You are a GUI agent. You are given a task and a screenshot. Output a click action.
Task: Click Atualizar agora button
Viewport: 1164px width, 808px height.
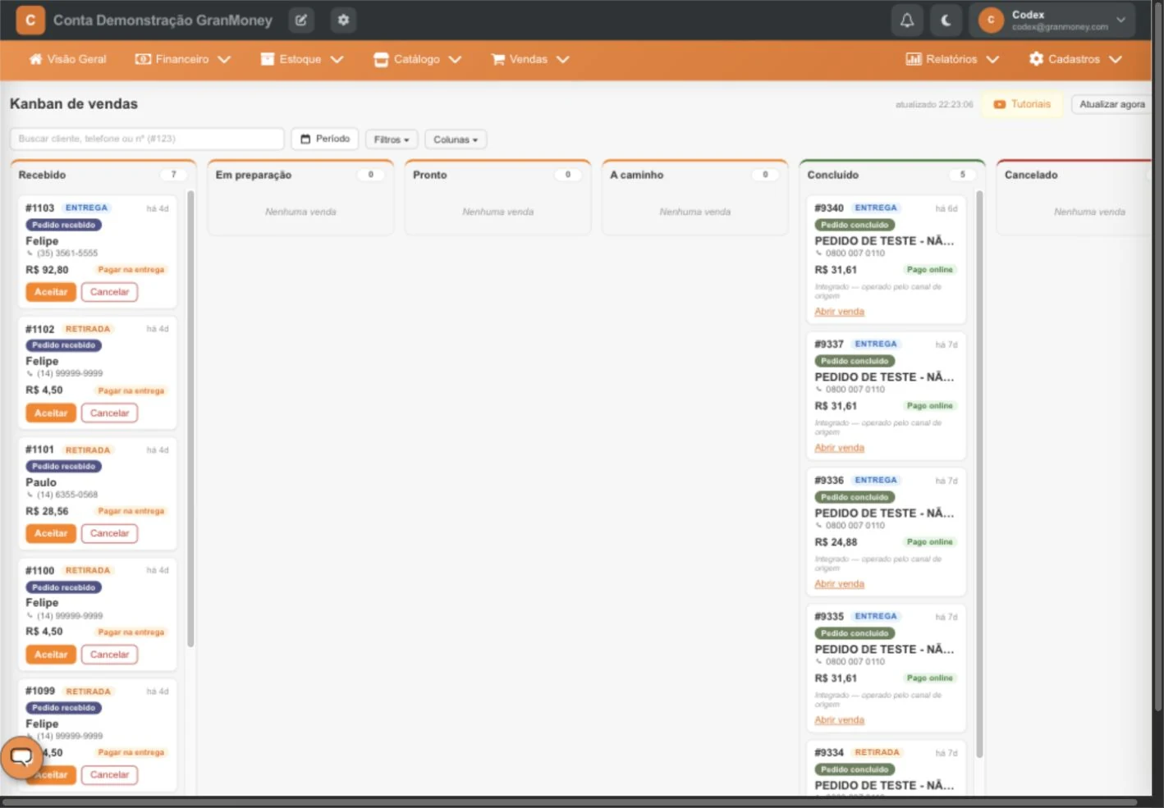point(1112,104)
